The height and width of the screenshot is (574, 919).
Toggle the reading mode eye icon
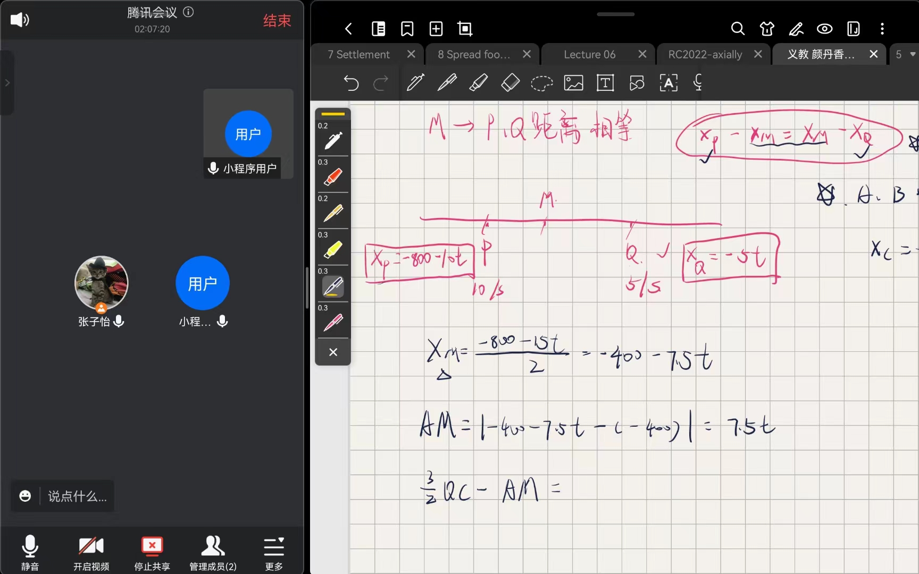824,29
